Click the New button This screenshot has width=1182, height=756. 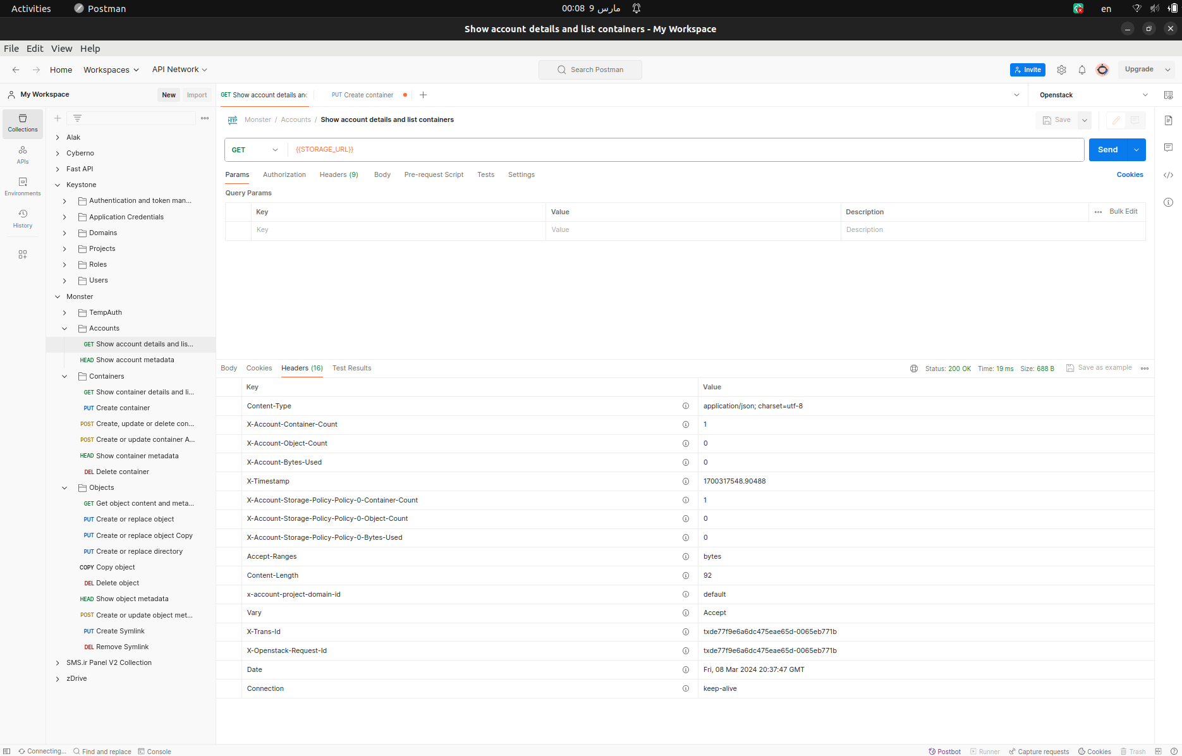click(169, 95)
